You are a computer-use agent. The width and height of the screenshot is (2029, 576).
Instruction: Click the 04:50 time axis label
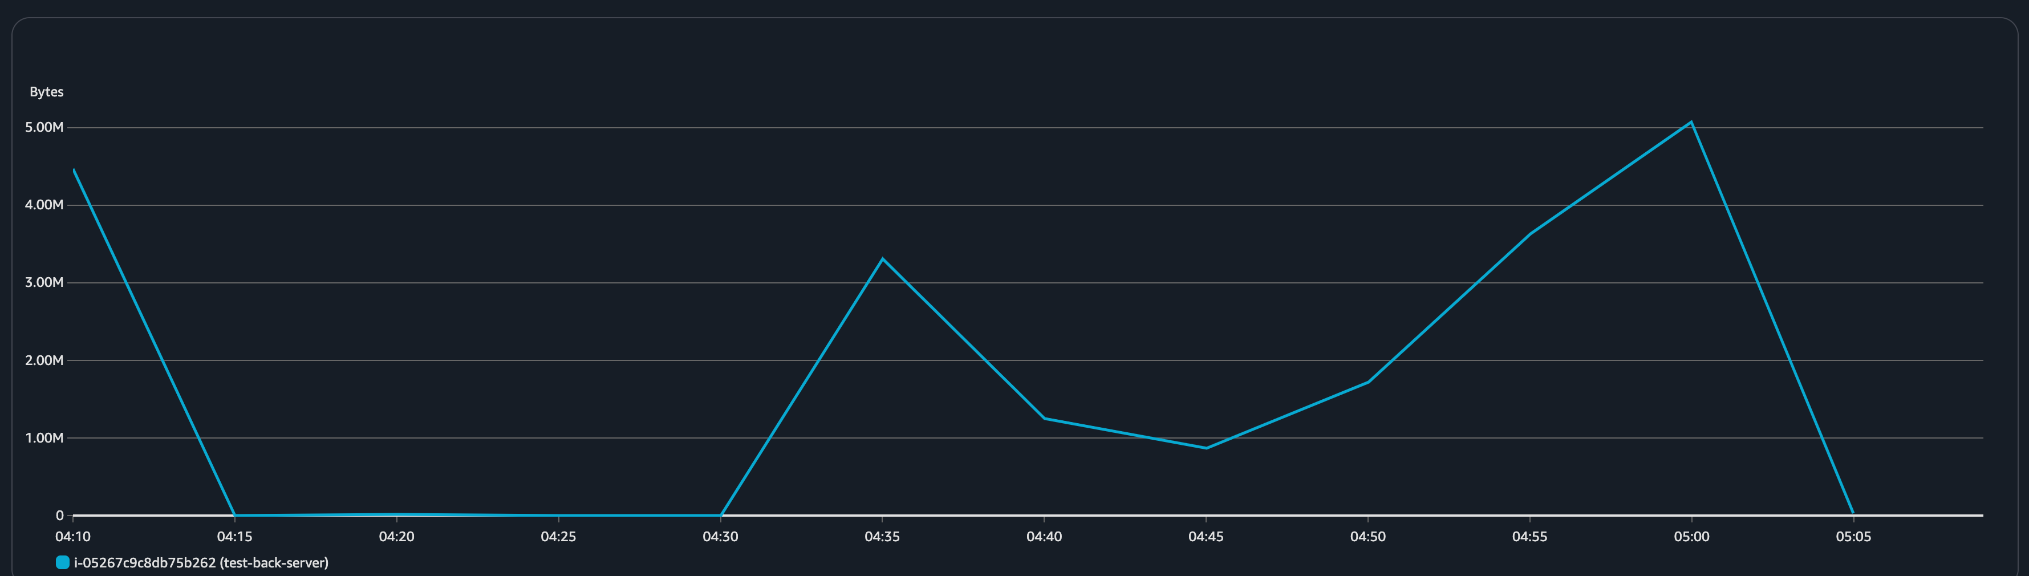[1368, 537]
